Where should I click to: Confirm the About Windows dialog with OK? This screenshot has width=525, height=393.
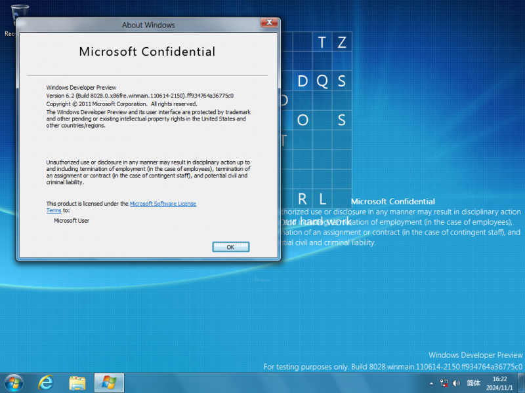(231, 247)
